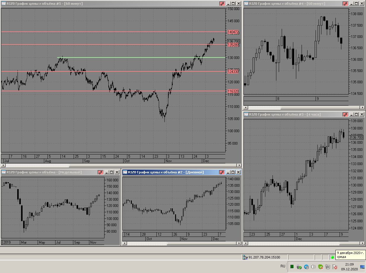Viewport: 366px width, 273px height.
Task: Click the horizontal scrollbar thumb in daily chart #2
Action: 202,243
